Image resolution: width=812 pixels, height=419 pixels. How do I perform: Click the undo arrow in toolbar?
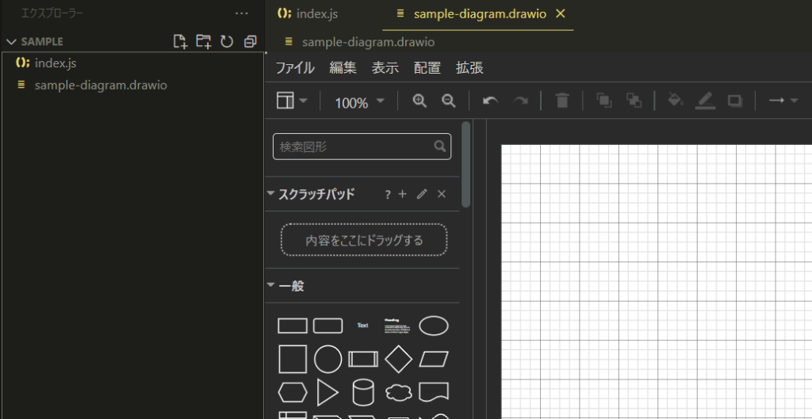(490, 101)
